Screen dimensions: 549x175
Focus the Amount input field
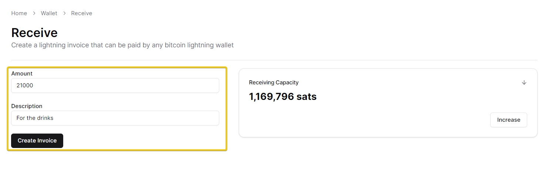pyautogui.click(x=115, y=85)
